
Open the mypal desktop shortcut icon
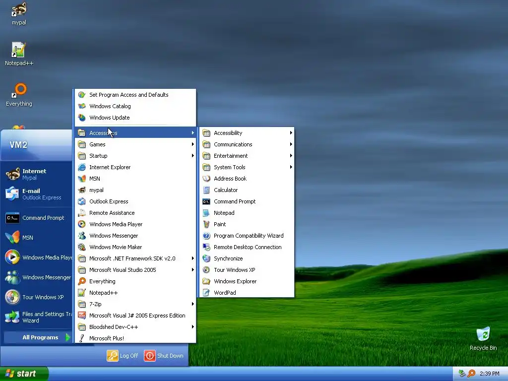[19, 10]
